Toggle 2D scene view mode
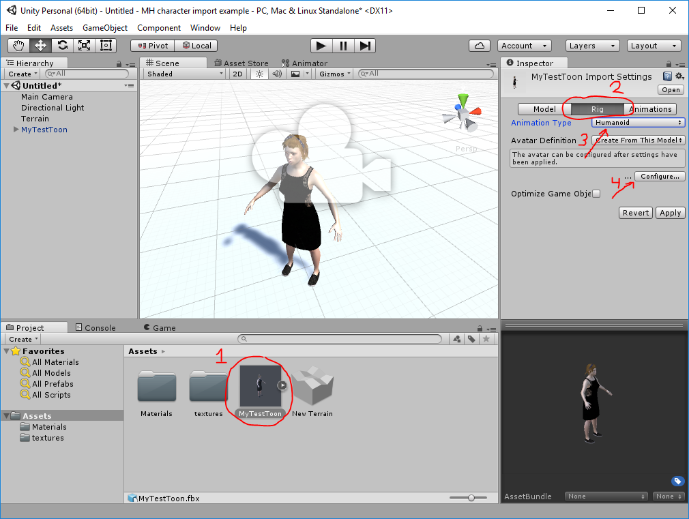The width and height of the screenshot is (689, 519). point(237,74)
